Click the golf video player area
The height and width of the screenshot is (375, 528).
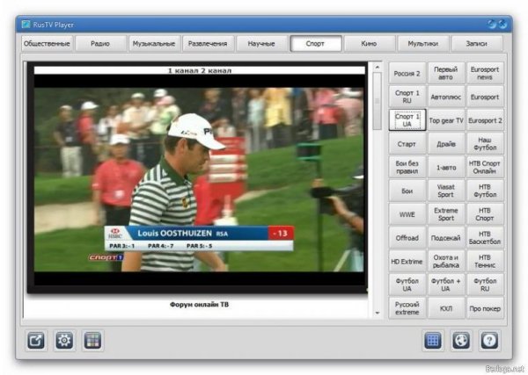[199, 180]
